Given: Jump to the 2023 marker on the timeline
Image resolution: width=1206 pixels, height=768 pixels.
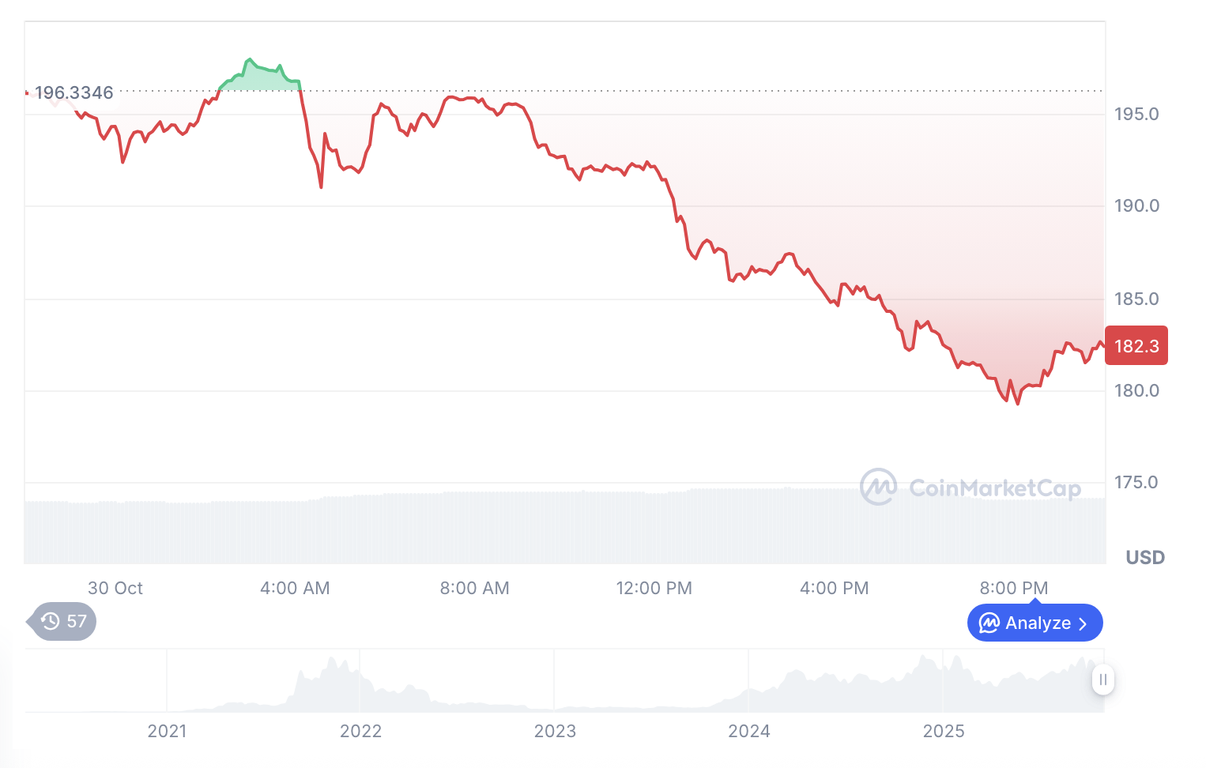Looking at the screenshot, I should click(555, 731).
